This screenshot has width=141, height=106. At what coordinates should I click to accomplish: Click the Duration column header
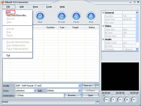51,27
